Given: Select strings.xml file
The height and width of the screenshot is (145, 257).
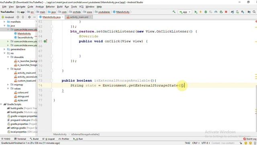Looking at the screenshot, I should (x=23, y=97).
